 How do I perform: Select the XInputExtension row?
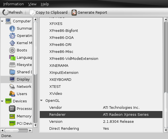click(x=101, y=72)
